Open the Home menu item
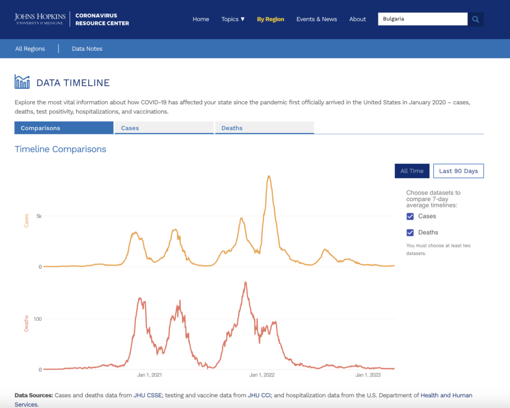 pos(201,19)
